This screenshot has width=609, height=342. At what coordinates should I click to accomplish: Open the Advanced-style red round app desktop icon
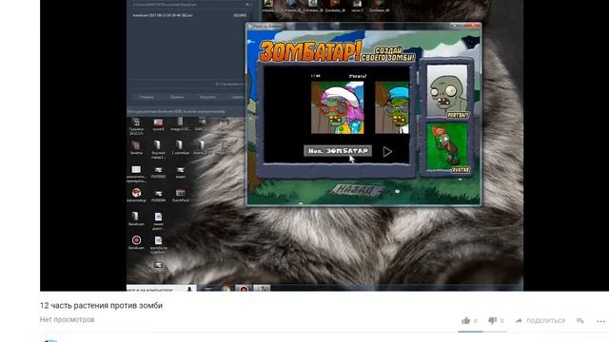(136, 195)
